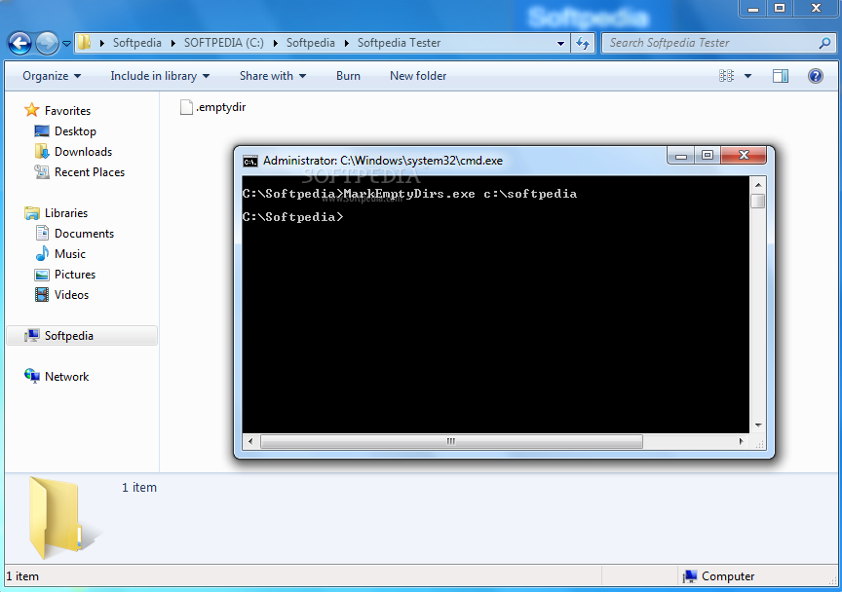Click the '1 item' text in details pane
Viewport: 842px width, 592px height.
[139, 488]
